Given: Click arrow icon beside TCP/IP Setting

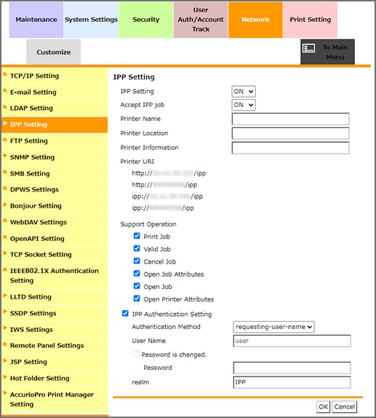Looking at the screenshot, I should click(x=5, y=74).
